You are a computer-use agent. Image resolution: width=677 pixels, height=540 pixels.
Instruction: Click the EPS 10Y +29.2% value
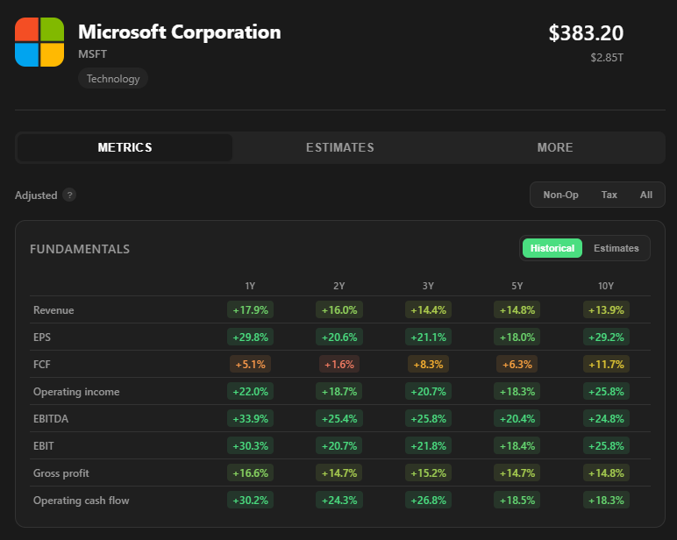click(606, 337)
